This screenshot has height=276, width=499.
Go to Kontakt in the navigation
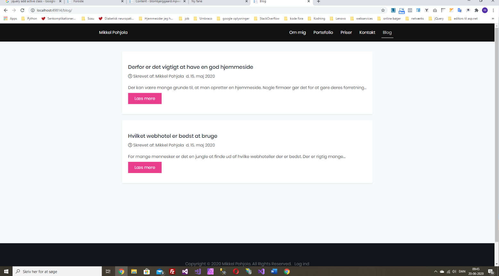point(367,32)
